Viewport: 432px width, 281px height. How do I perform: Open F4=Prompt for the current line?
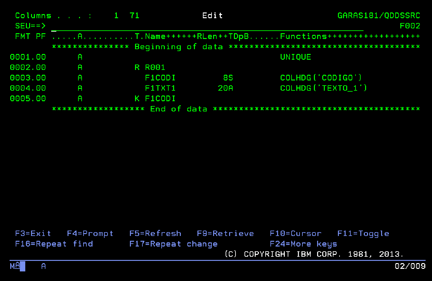tap(90, 234)
